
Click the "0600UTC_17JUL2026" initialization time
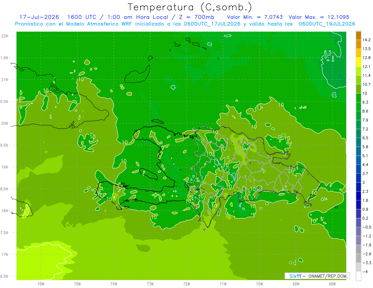coord(212,24)
